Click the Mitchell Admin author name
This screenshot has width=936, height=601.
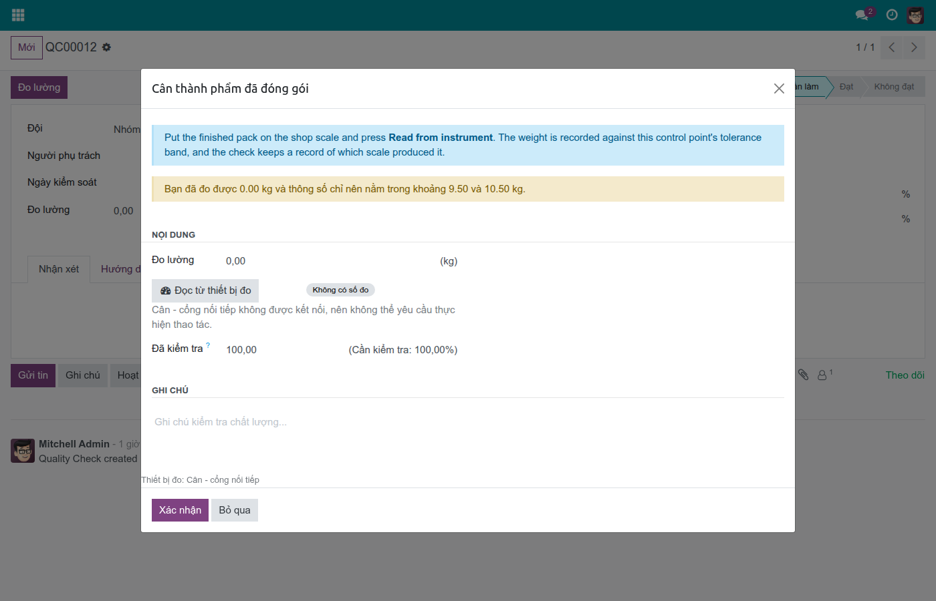coord(74,444)
